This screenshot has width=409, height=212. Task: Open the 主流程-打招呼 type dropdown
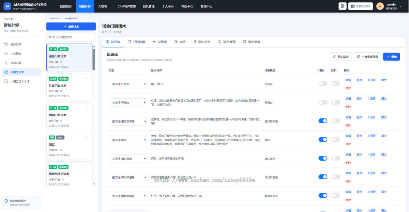128,84
